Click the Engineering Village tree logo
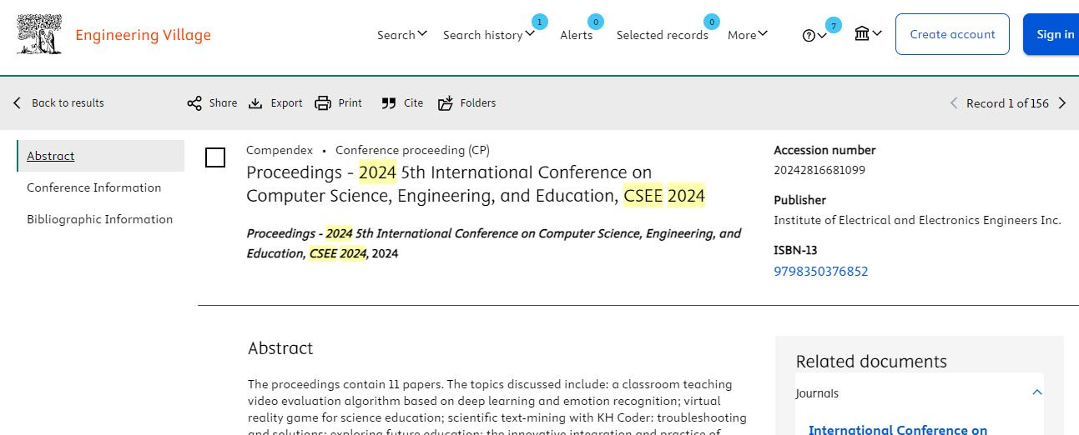The image size is (1079, 435). pos(39,34)
